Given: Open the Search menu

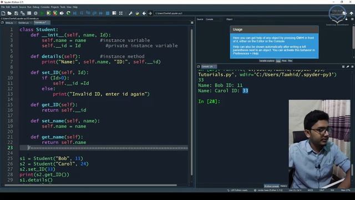Looking at the screenshot, I should tap(14, 7).
